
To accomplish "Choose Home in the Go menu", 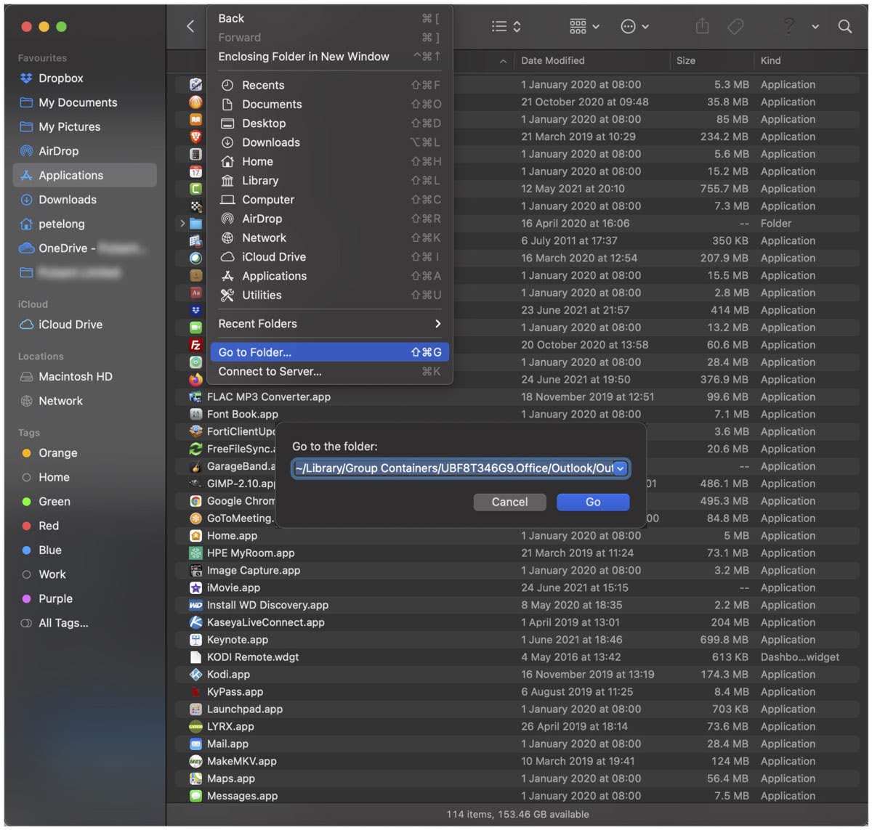I will 329,161.
